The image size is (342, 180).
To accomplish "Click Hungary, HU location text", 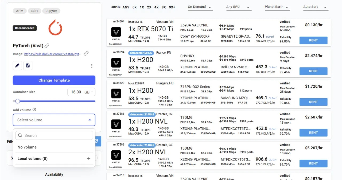I will (x=165, y=83).
